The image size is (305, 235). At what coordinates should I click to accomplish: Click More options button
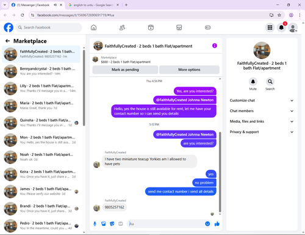(x=189, y=70)
